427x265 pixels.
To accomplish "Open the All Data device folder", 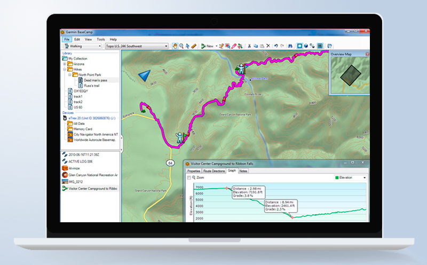I will click(79, 123).
